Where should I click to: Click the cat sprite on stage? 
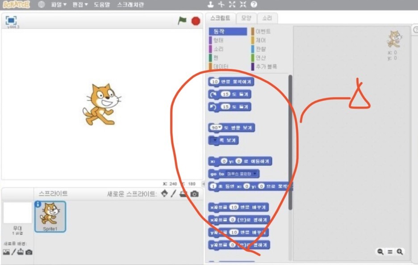tap(101, 104)
